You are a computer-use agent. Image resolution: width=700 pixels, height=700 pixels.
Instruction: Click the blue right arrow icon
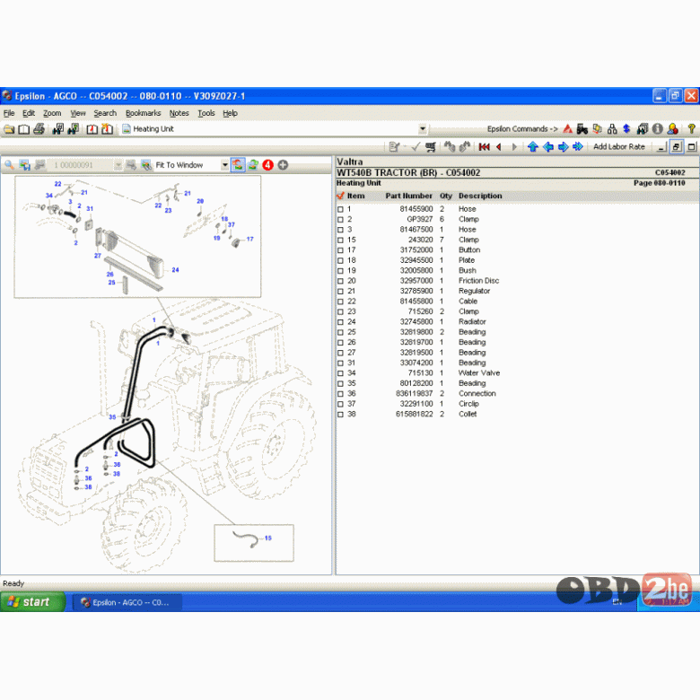563,147
